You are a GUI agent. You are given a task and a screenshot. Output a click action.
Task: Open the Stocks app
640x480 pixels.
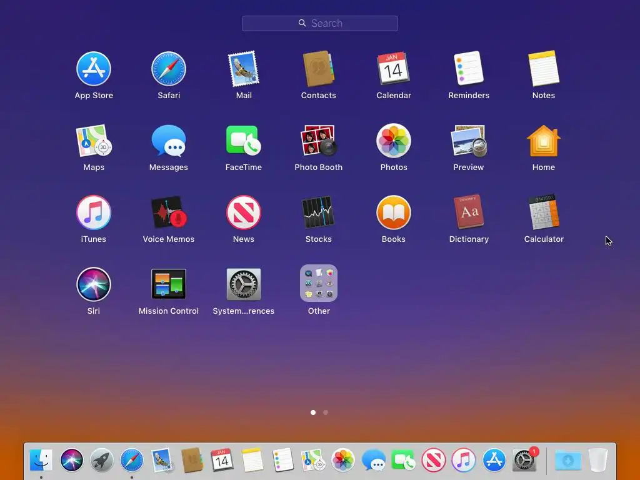(x=318, y=212)
